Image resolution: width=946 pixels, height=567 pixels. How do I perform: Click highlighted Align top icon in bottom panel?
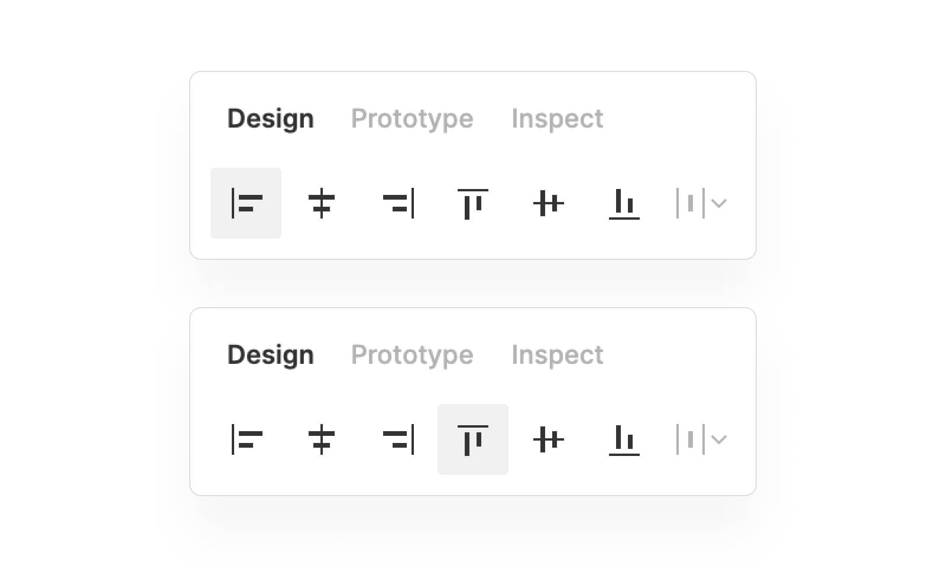point(473,439)
